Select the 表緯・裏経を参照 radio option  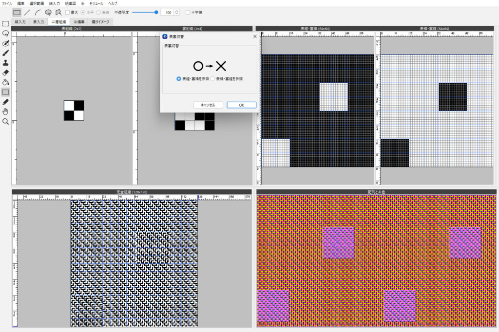(x=212, y=78)
